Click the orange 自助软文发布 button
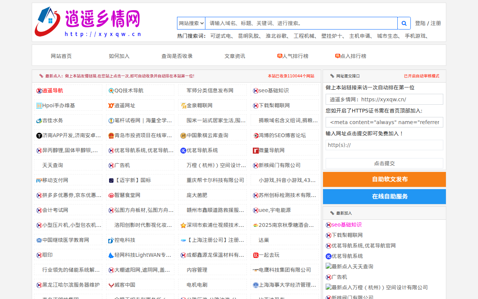 click(x=384, y=179)
